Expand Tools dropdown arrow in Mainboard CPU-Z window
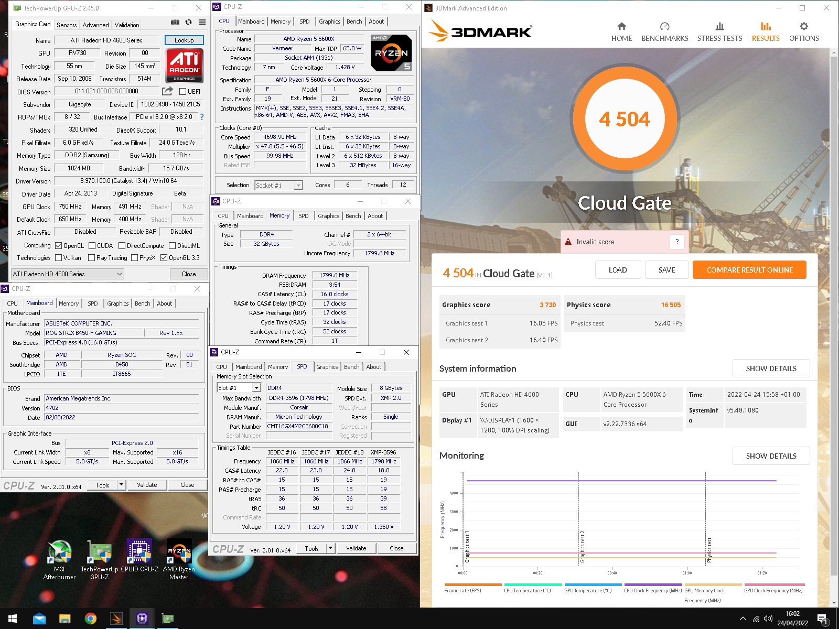This screenshot has height=629, width=839. pos(122,485)
